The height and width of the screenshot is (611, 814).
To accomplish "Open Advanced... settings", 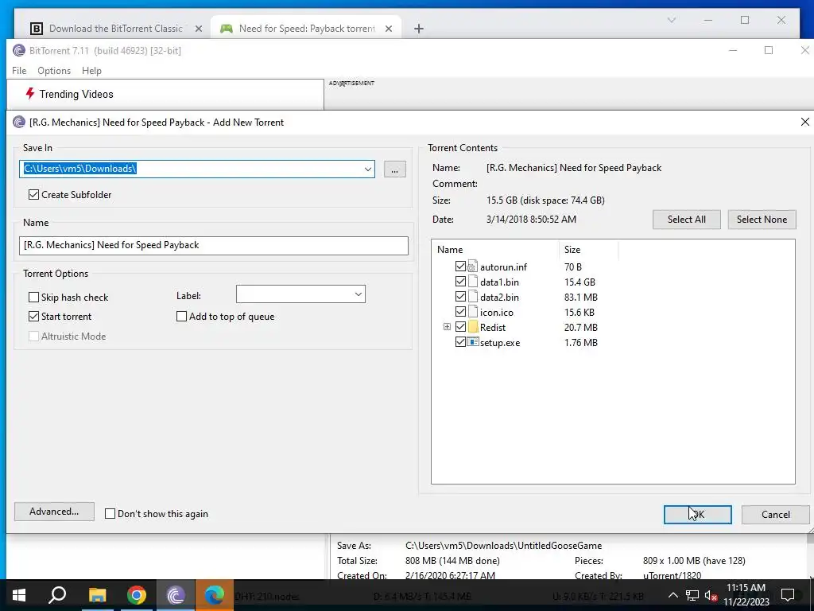I will click(54, 512).
